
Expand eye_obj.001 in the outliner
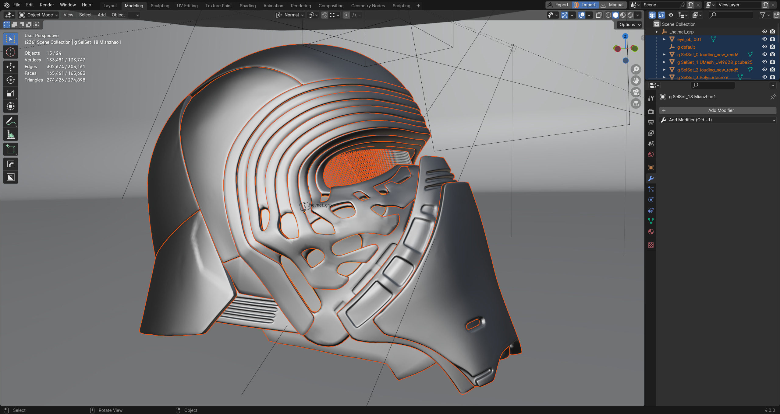point(665,39)
